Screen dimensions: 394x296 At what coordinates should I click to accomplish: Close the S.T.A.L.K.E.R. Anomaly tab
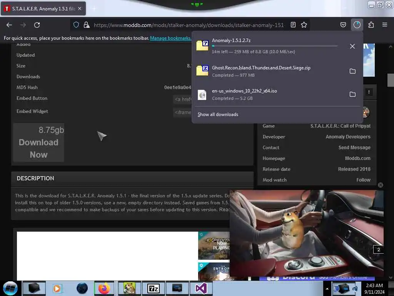pyautogui.click(x=80, y=8)
